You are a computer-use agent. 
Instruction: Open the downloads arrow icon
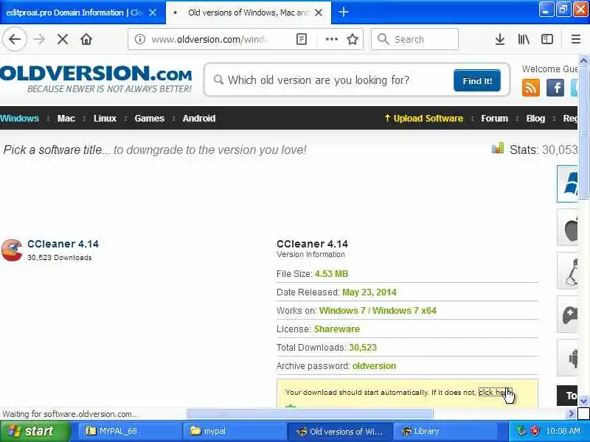tap(500, 39)
